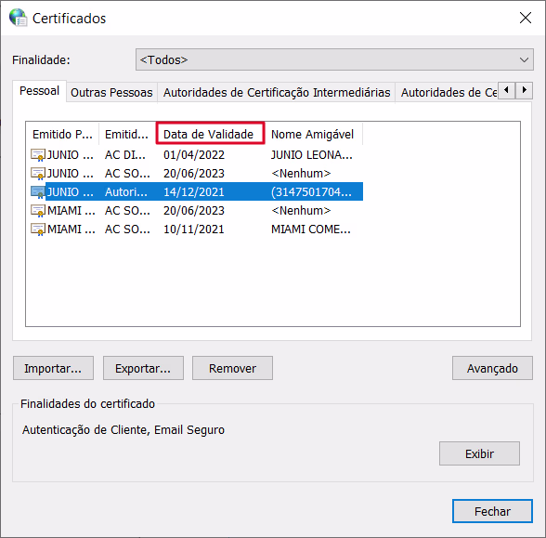Click certificate icon of selected row dated 14/12/2021
The image size is (546, 538).
coord(38,191)
